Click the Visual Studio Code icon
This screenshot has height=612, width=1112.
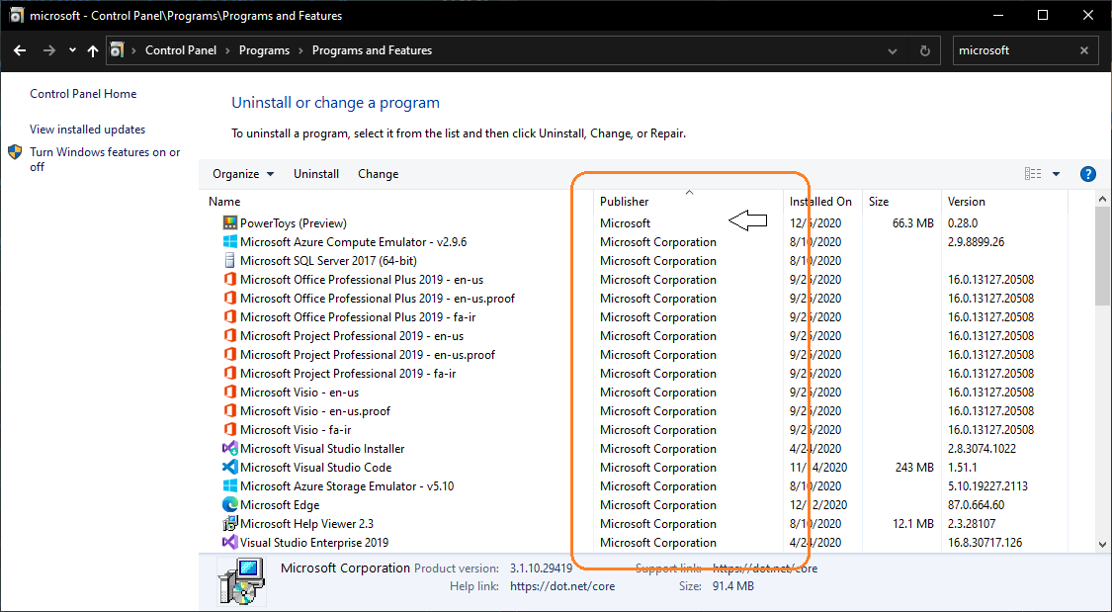point(229,467)
